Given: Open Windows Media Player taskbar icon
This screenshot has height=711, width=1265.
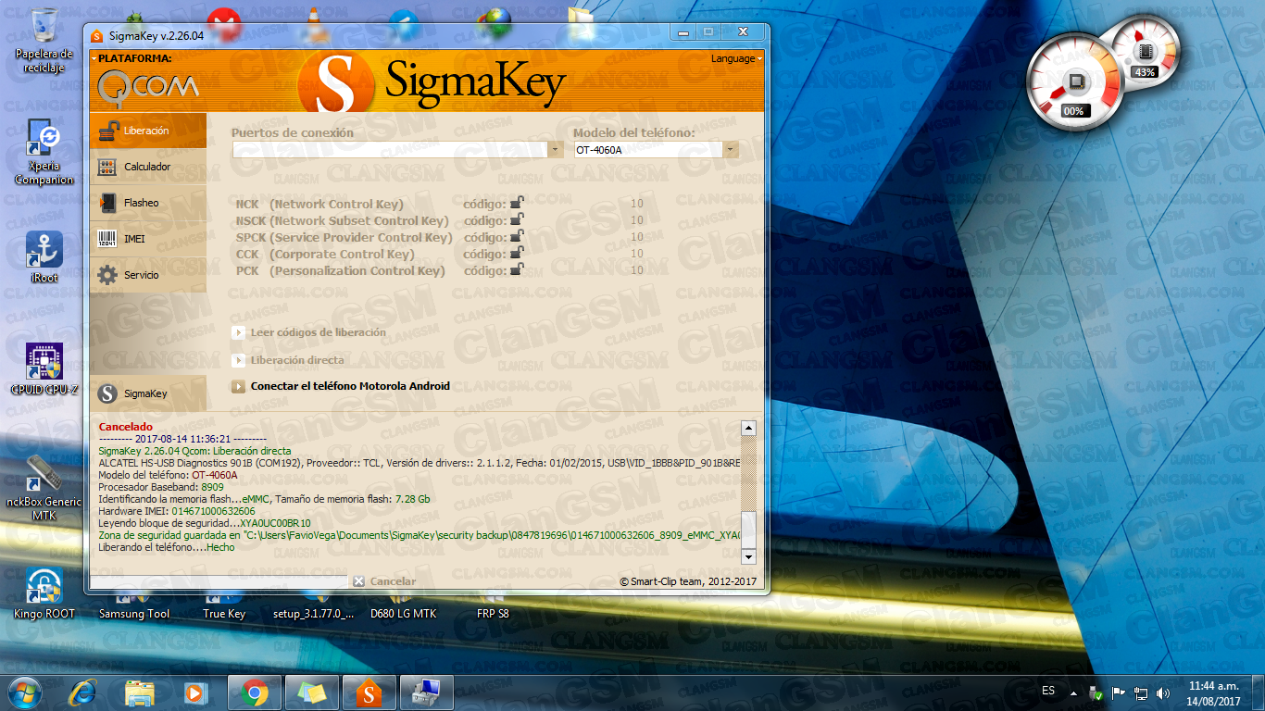Looking at the screenshot, I should tap(195, 692).
